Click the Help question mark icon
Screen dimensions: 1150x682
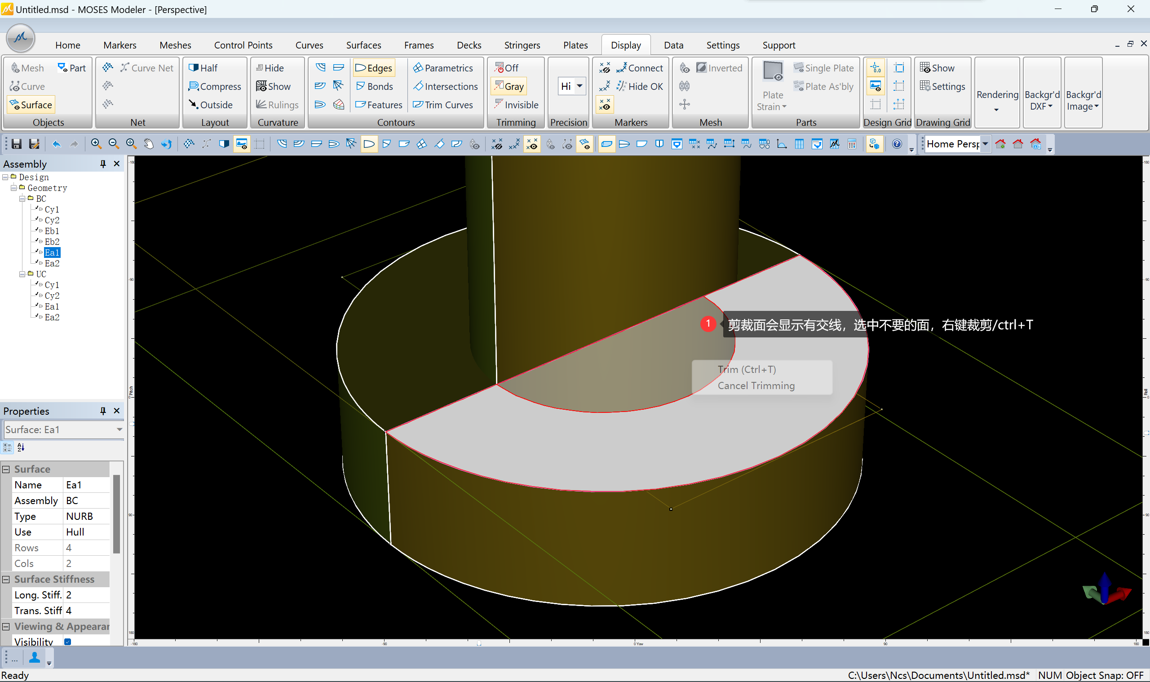pos(896,144)
